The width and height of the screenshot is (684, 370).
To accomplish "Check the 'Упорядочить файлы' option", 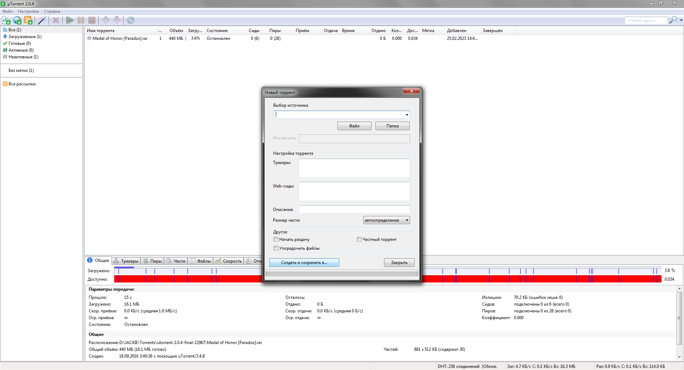I will click(x=276, y=248).
